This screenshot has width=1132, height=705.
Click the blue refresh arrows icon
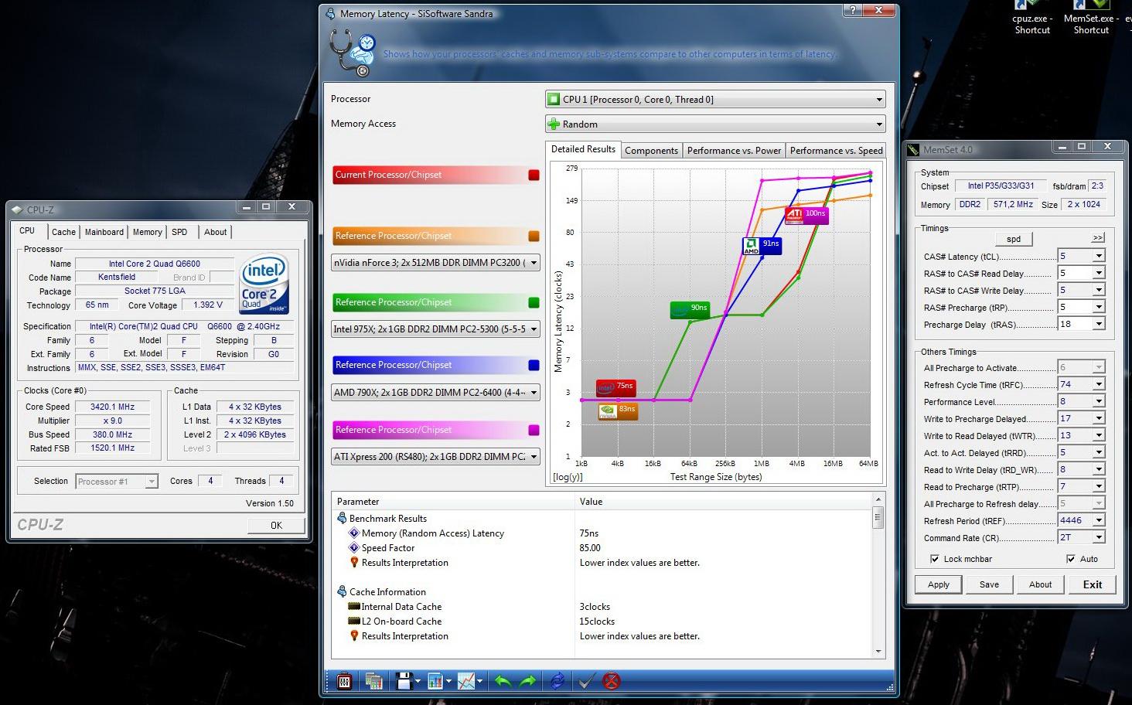[557, 681]
